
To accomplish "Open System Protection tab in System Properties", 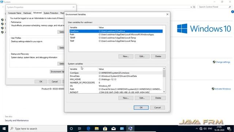I will click(x=51, y=13).
